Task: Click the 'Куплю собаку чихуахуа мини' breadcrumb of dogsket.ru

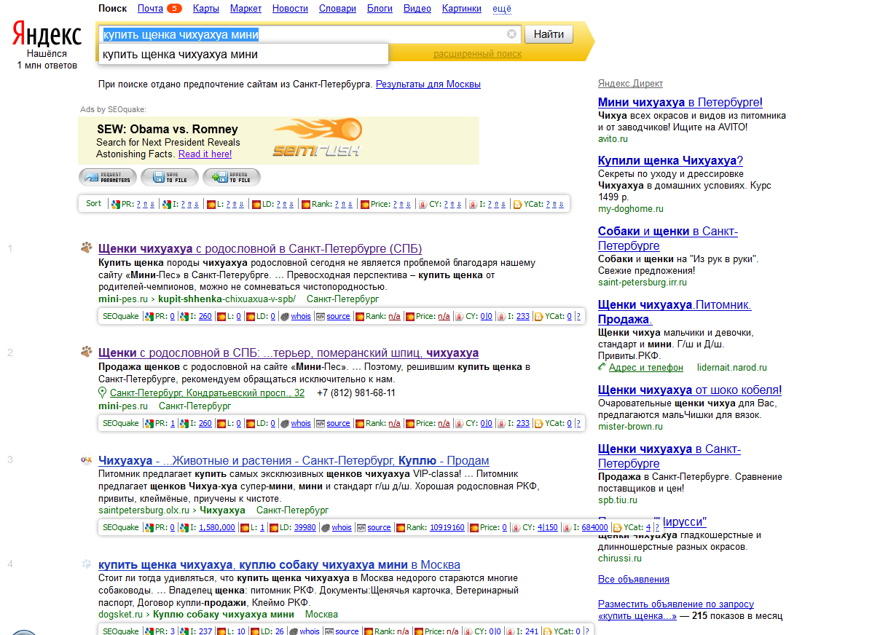Action: pyautogui.click(x=223, y=614)
